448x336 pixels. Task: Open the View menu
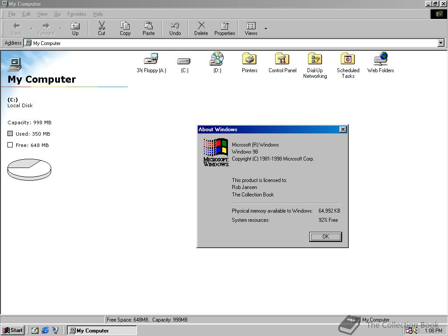coord(42,14)
